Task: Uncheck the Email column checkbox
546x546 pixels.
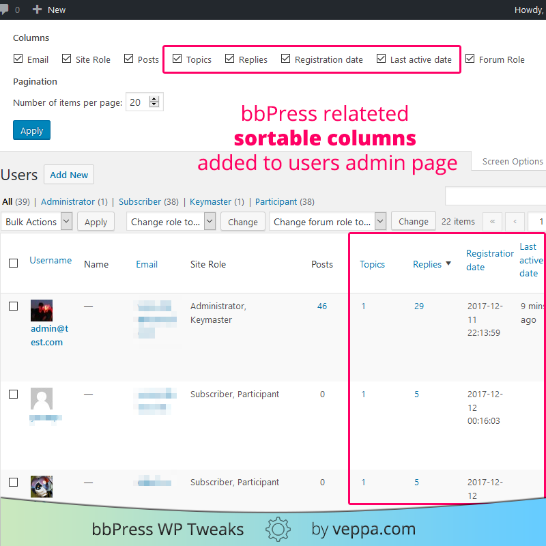Action: [x=18, y=59]
